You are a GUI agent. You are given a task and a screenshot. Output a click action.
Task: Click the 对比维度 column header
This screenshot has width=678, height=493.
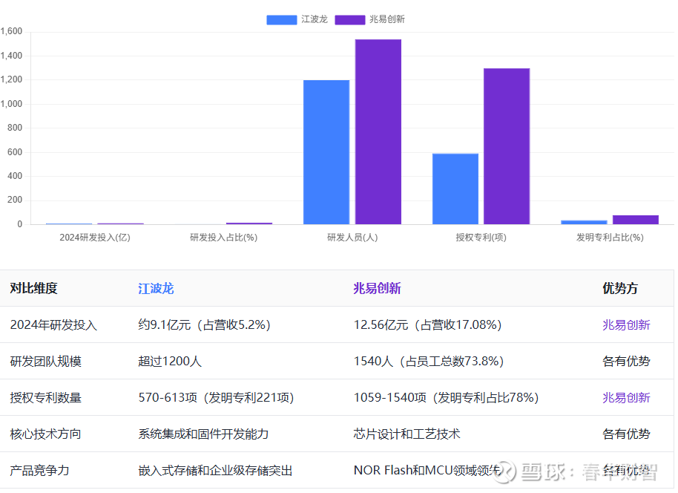33,288
